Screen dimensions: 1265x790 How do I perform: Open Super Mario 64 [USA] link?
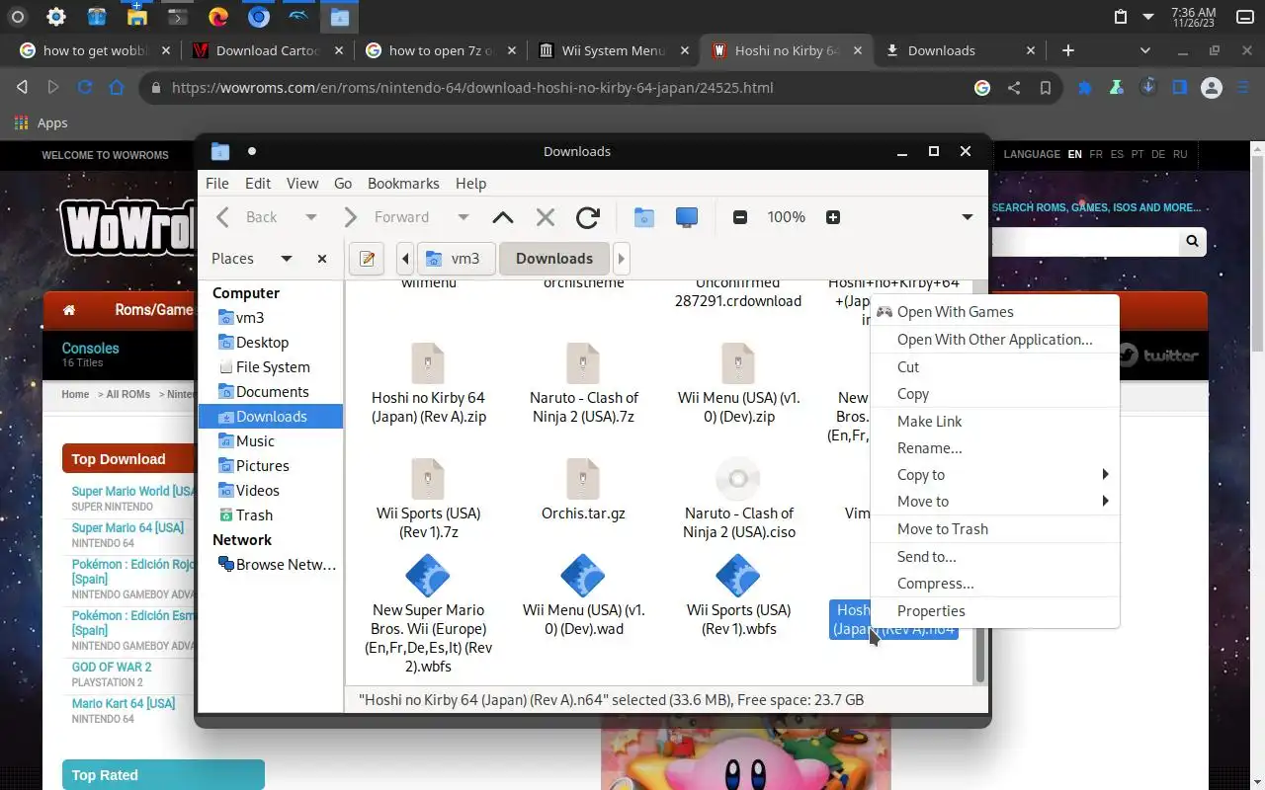[127, 527]
